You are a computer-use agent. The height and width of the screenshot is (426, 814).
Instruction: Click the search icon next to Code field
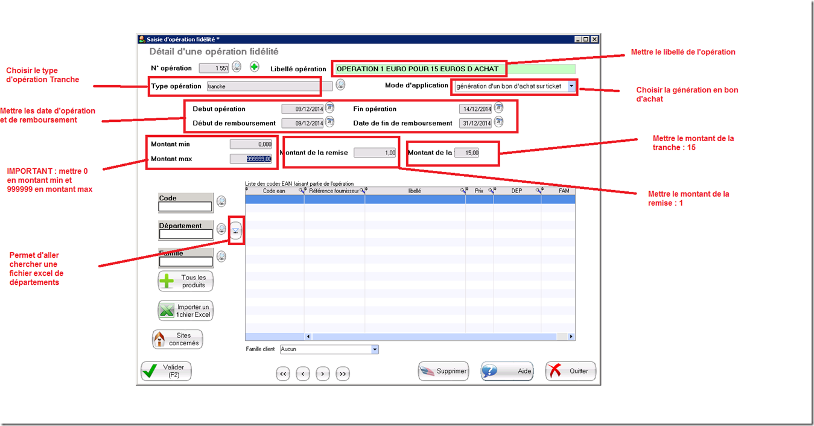(221, 202)
